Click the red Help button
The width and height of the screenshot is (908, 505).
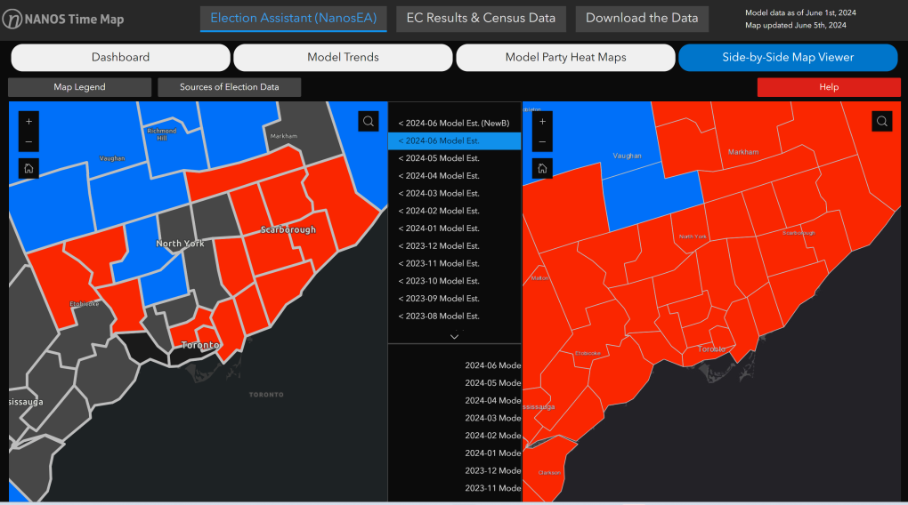click(829, 87)
